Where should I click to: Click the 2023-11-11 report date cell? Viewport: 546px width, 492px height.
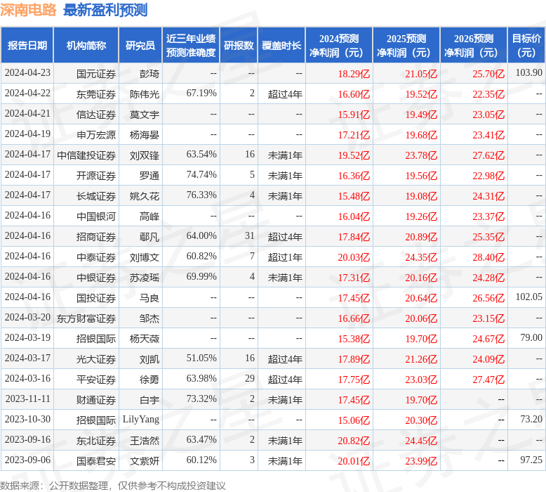27,399
